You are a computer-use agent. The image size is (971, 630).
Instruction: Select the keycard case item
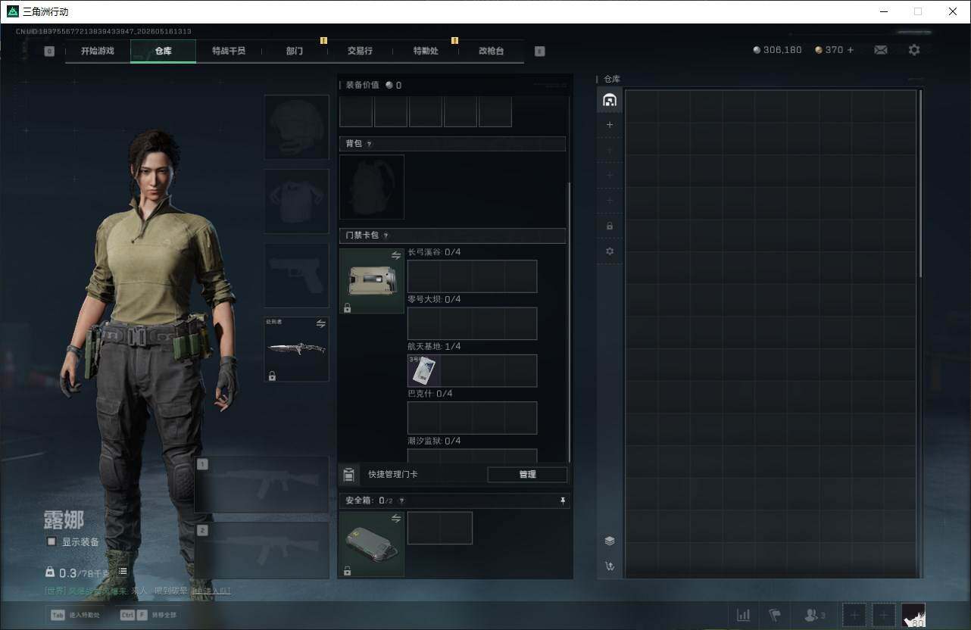tap(372, 281)
